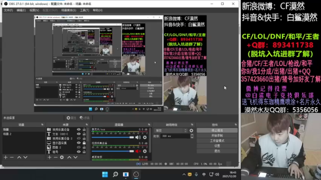
Task: Add a new source with plus icon
Action: pyautogui.click(x=49, y=157)
